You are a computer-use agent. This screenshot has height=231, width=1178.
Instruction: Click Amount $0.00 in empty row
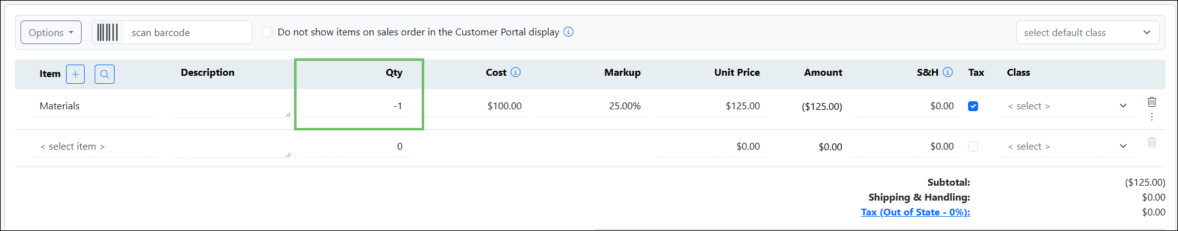coord(830,147)
